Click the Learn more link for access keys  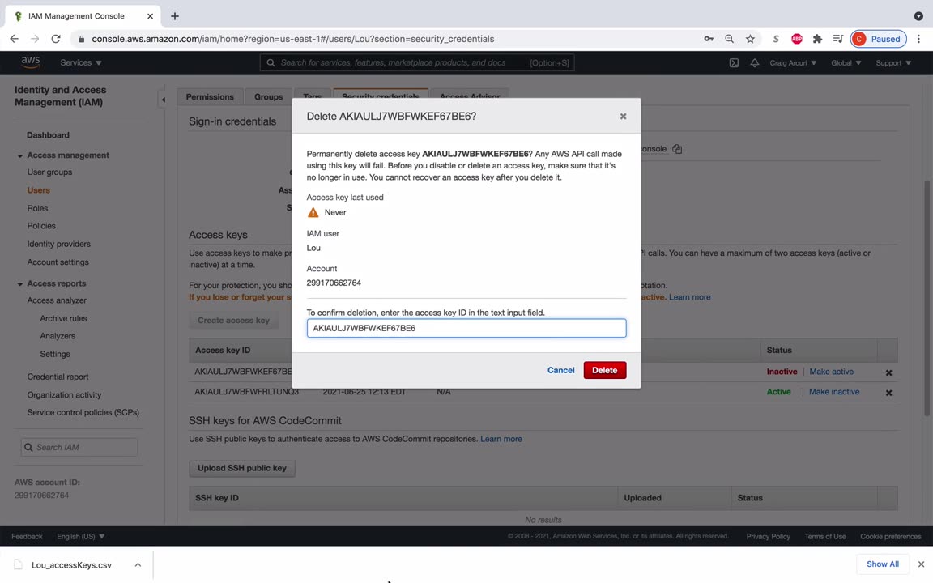(x=690, y=297)
